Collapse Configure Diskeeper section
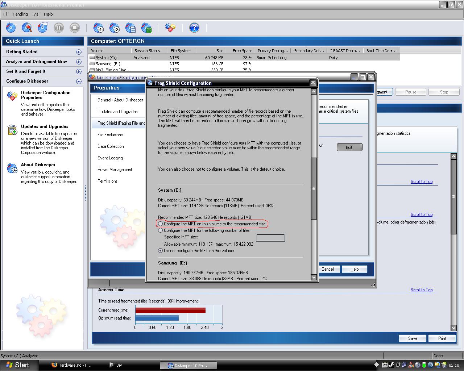This screenshot has height=371, width=464. (79, 82)
